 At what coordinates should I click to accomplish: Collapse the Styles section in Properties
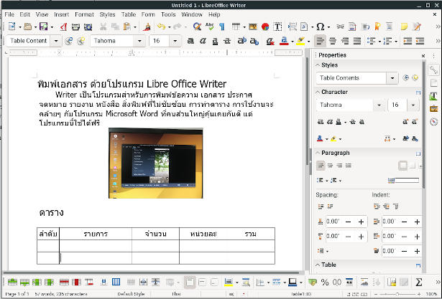point(318,65)
